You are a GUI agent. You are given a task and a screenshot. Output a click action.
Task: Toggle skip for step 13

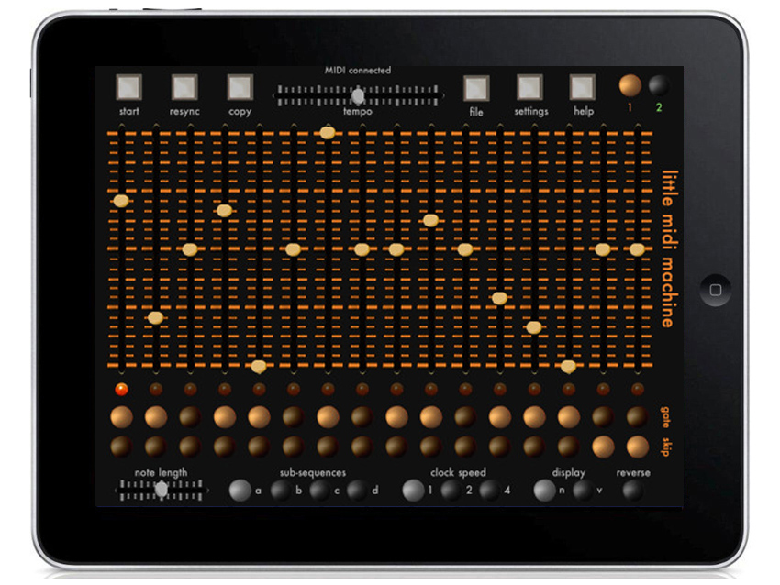[x=534, y=447]
